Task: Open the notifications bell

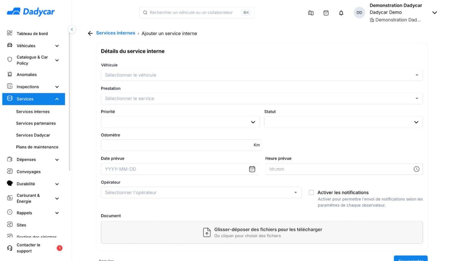Action: click(341, 13)
